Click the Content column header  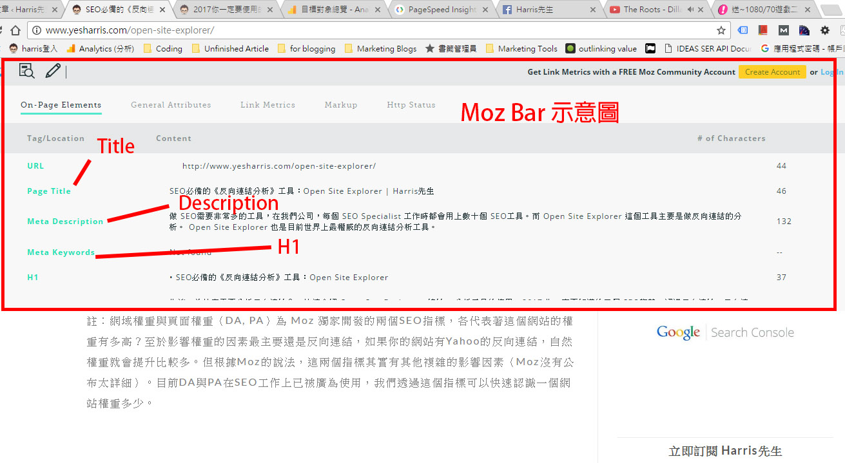(x=173, y=138)
